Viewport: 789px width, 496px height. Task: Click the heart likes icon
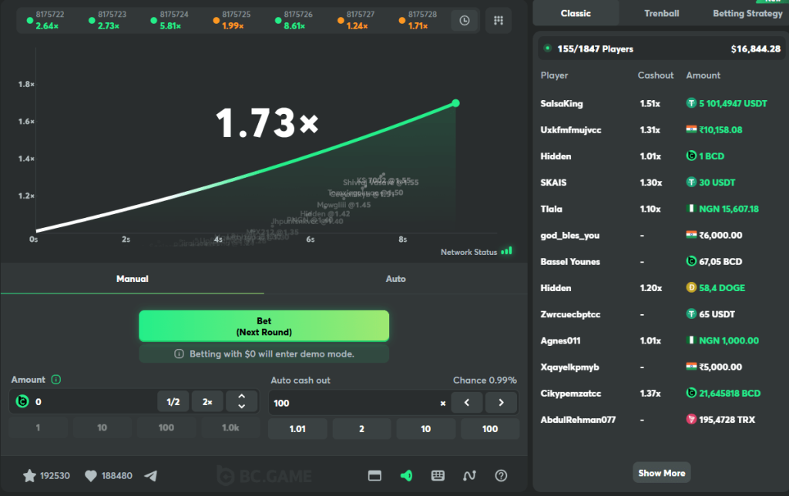(x=91, y=475)
